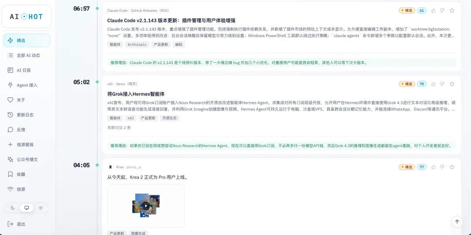
Task: Expand 关联讨论 2 条
Action: click(119, 128)
